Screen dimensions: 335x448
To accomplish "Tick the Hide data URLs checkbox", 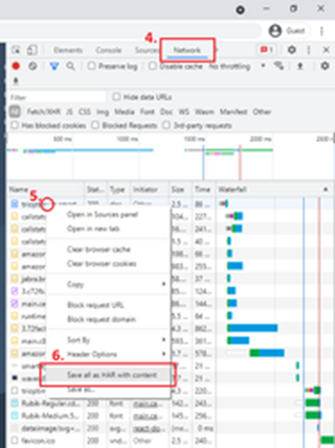I will click(116, 97).
